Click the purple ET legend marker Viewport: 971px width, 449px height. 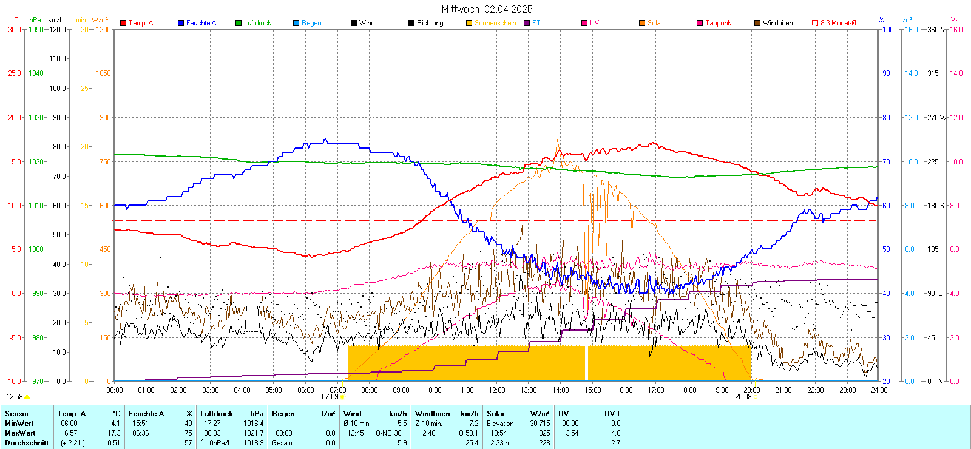527,23
